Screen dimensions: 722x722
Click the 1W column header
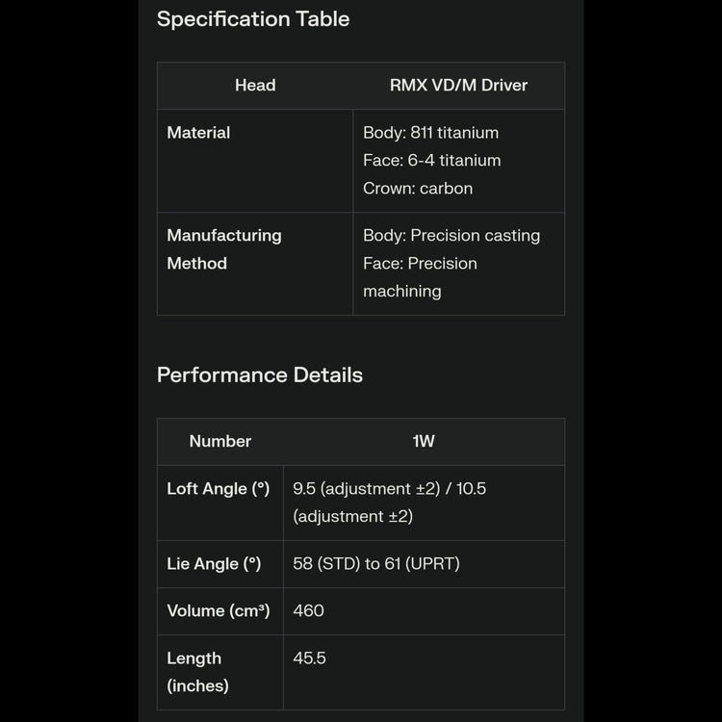[x=424, y=442]
